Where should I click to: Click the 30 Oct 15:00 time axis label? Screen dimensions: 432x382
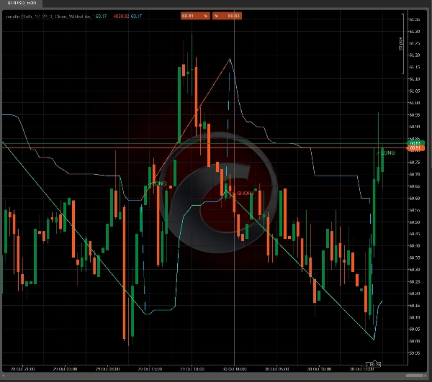361,369
